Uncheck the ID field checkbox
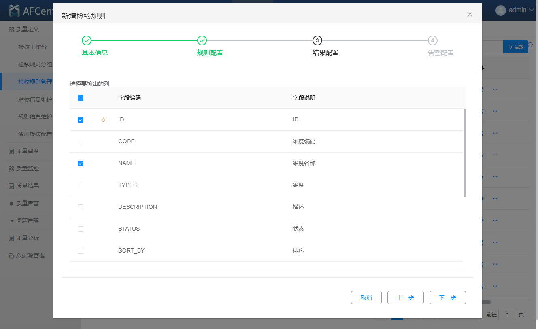The height and width of the screenshot is (329, 538). tap(81, 120)
